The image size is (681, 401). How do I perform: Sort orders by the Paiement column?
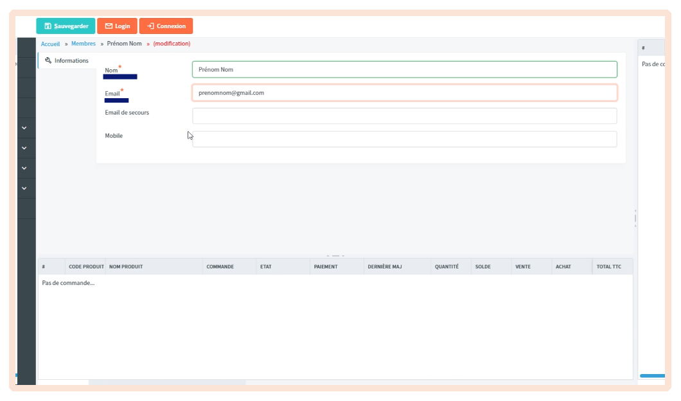point(326,267)
